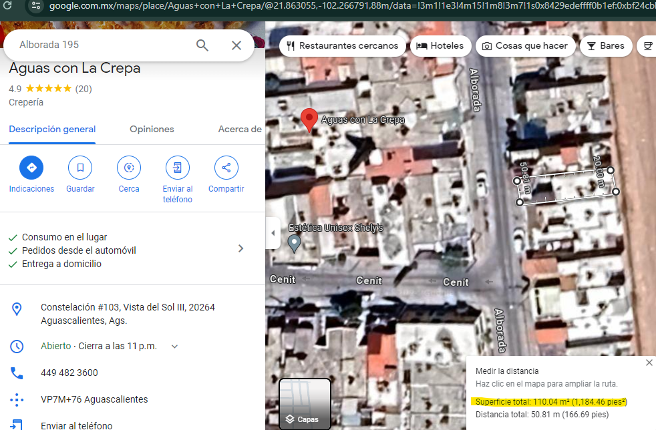The image size is (656, 430).
Task: Expand service options chevron arrow
Action: [x=241, y=248]
